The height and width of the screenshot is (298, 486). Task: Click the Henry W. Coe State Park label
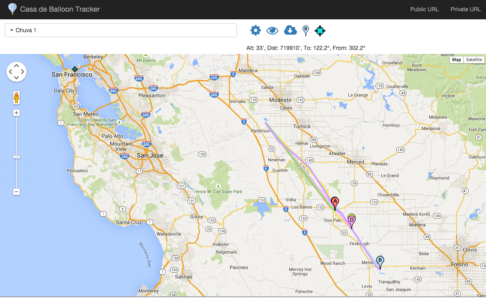click(x=218, y=192)
